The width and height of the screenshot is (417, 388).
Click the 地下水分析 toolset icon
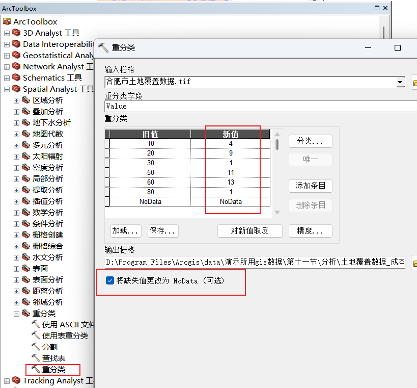pos(26,122)
